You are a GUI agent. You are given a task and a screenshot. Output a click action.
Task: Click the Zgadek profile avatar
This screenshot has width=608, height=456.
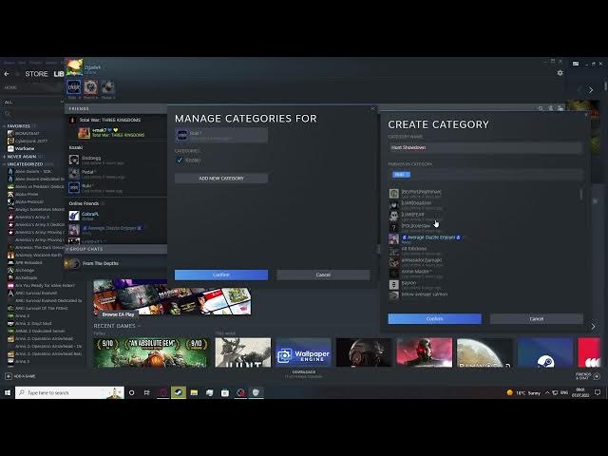click(x=74, y=67)
